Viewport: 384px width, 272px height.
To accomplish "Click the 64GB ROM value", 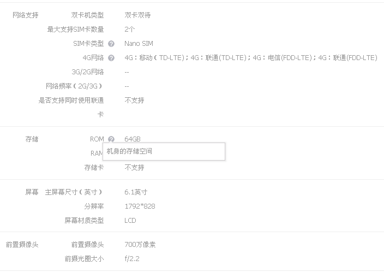I will [x=133, y=139].
